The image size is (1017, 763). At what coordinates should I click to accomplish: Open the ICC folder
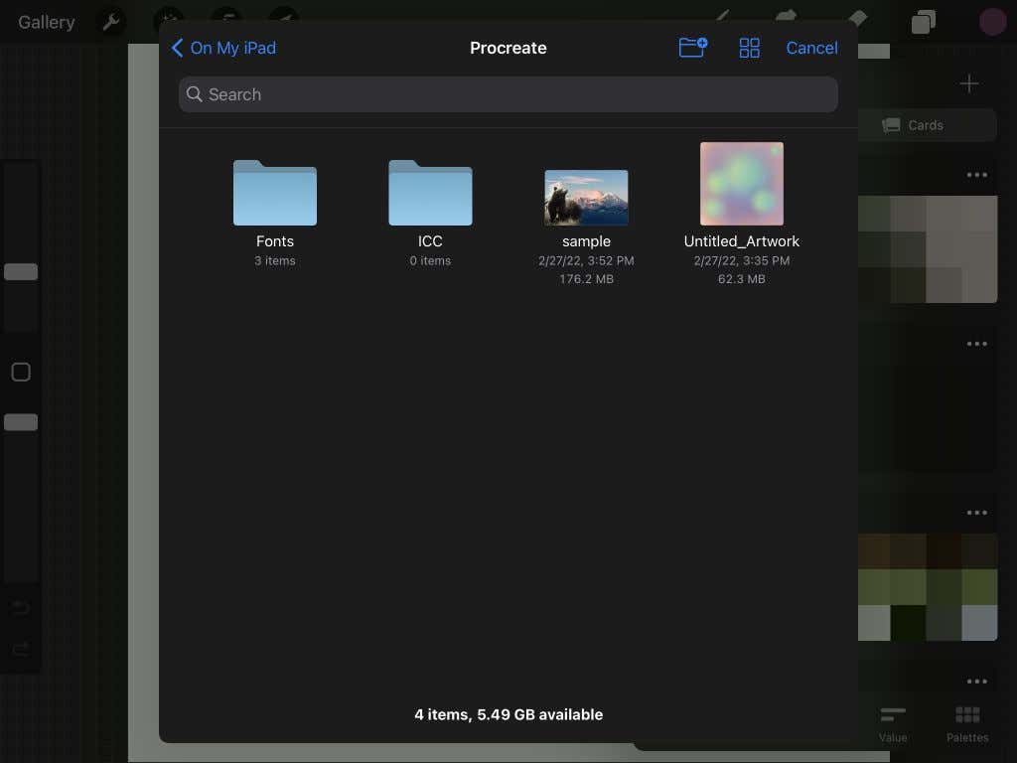click(430, 194)
